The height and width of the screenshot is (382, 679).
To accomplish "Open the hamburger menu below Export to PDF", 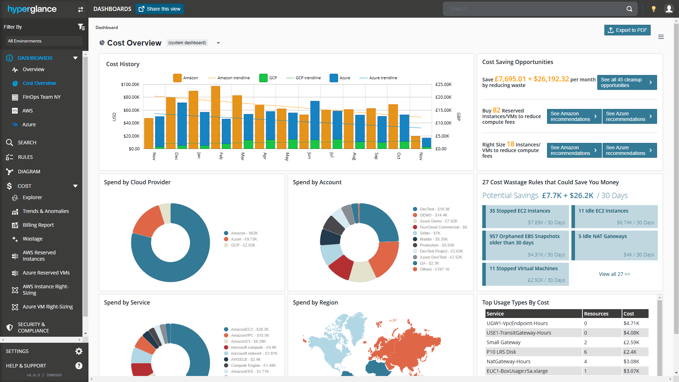I will click(661, 37).
